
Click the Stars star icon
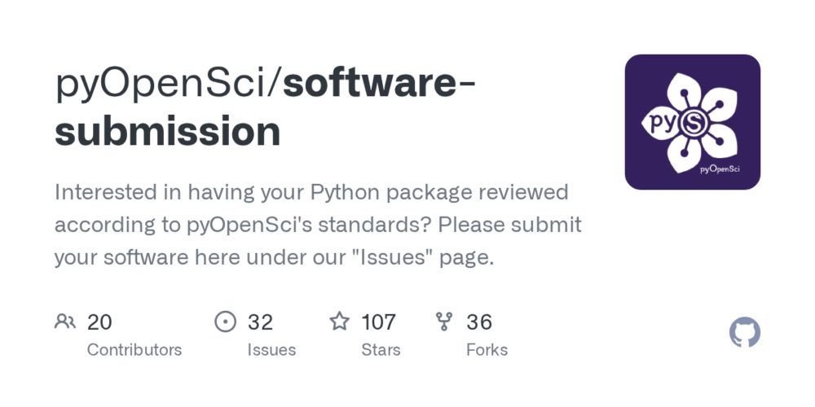339,322
